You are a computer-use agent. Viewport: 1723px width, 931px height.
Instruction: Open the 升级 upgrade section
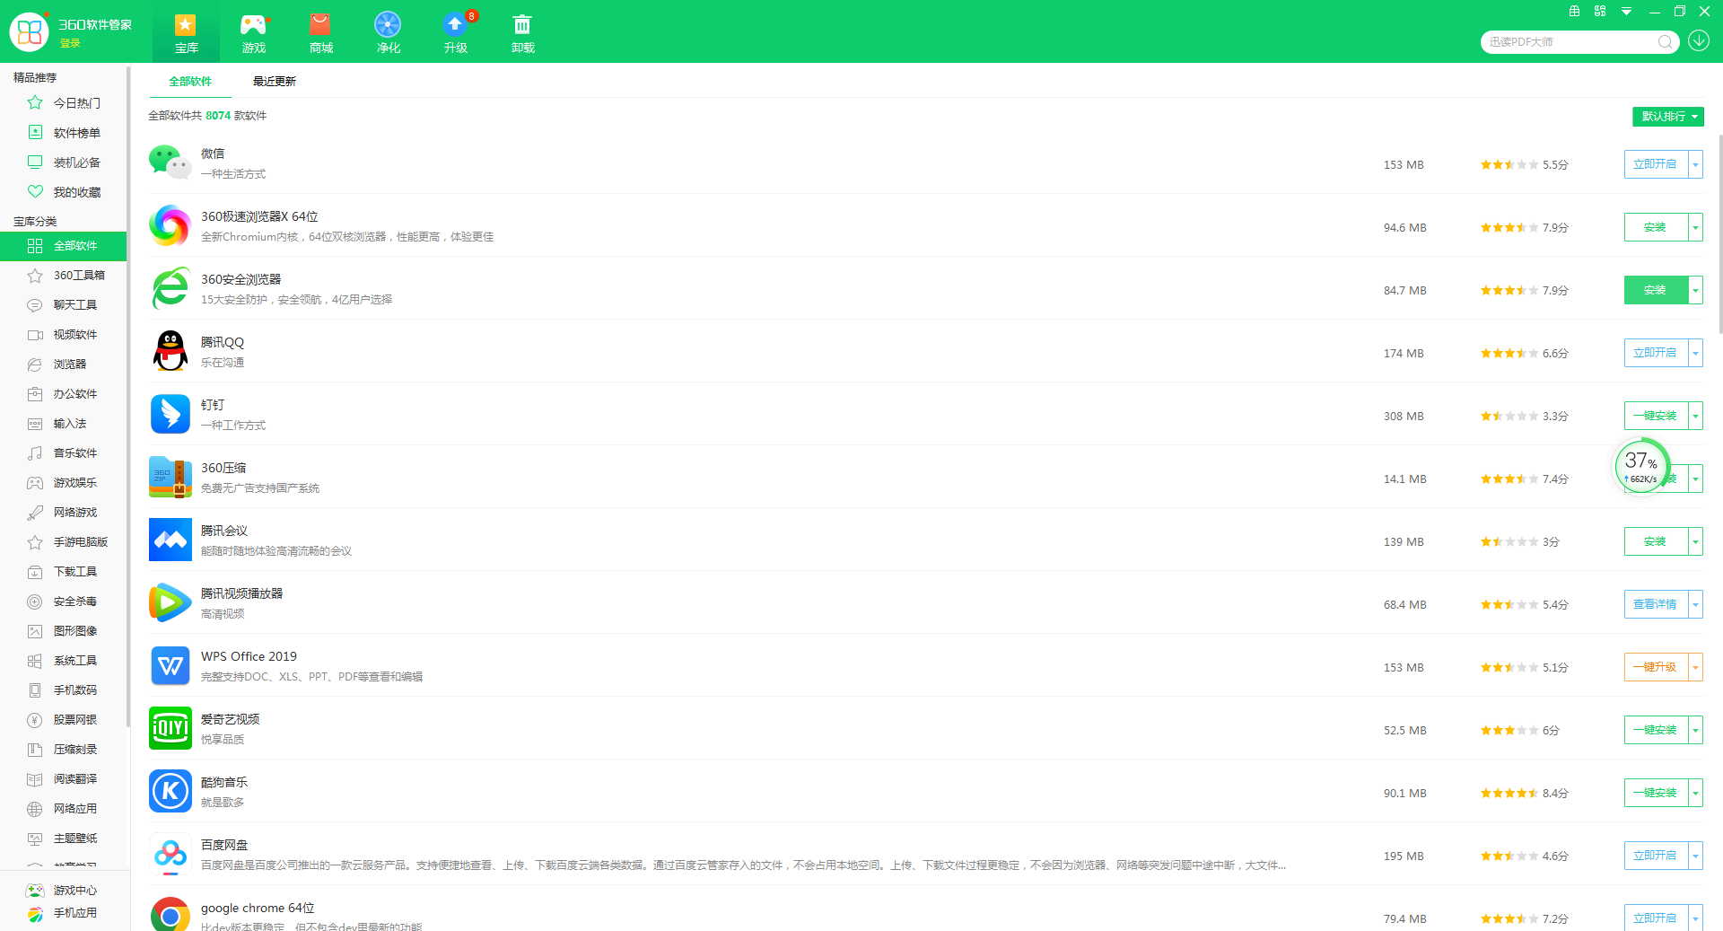455,32
